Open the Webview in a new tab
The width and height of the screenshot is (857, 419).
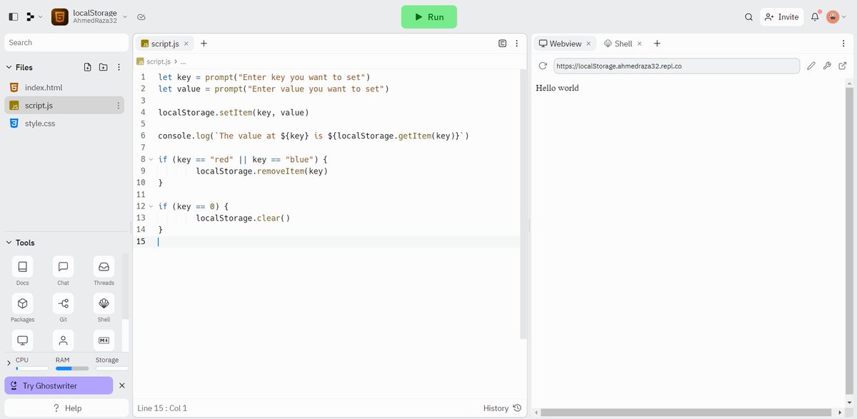(843, 65)
